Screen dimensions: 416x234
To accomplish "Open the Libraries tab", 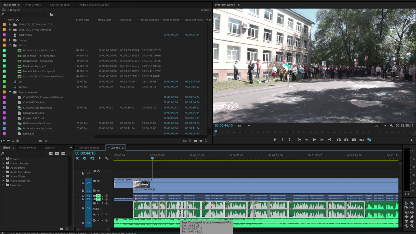I will coord(50,148).
